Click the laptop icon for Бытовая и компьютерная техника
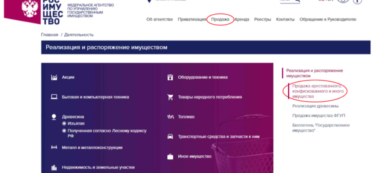 coord(54,97)
